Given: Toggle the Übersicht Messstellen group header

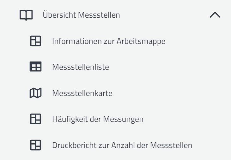Looking at the screenshot, I should tap(81, 15).
